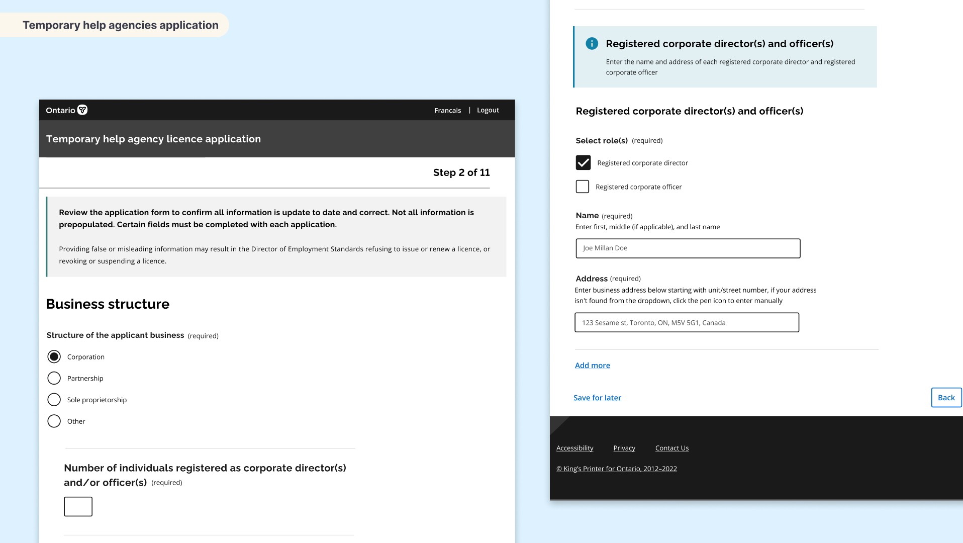
Task: Click the number of individuals input box
Action: coord(78,506)
